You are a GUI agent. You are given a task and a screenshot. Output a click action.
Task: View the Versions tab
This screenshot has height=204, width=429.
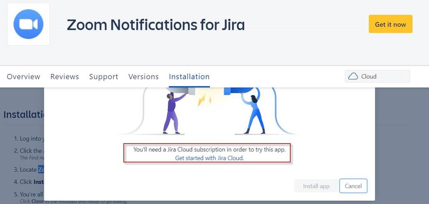144,77
